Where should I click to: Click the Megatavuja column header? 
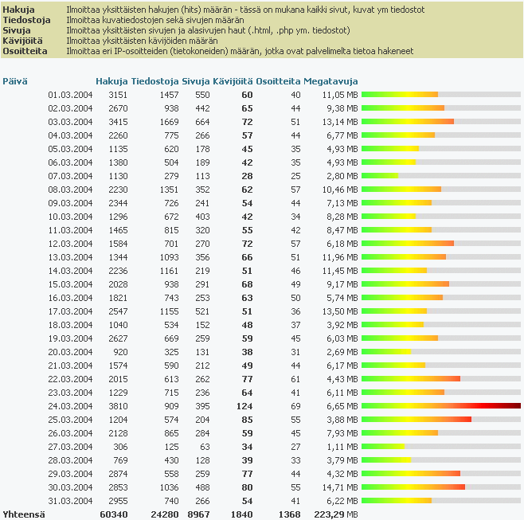click(331, 81)
